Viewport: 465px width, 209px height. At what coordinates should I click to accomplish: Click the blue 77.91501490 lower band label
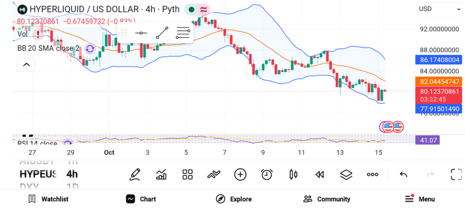(439, 109)
